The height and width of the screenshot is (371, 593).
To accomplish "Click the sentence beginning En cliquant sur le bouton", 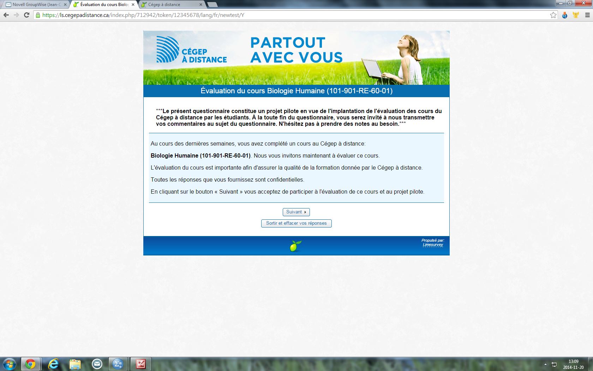I will coord(287,192).
